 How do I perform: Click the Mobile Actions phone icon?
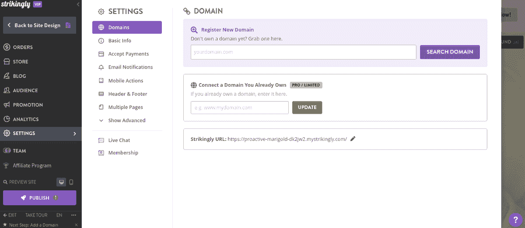point(101,81)
